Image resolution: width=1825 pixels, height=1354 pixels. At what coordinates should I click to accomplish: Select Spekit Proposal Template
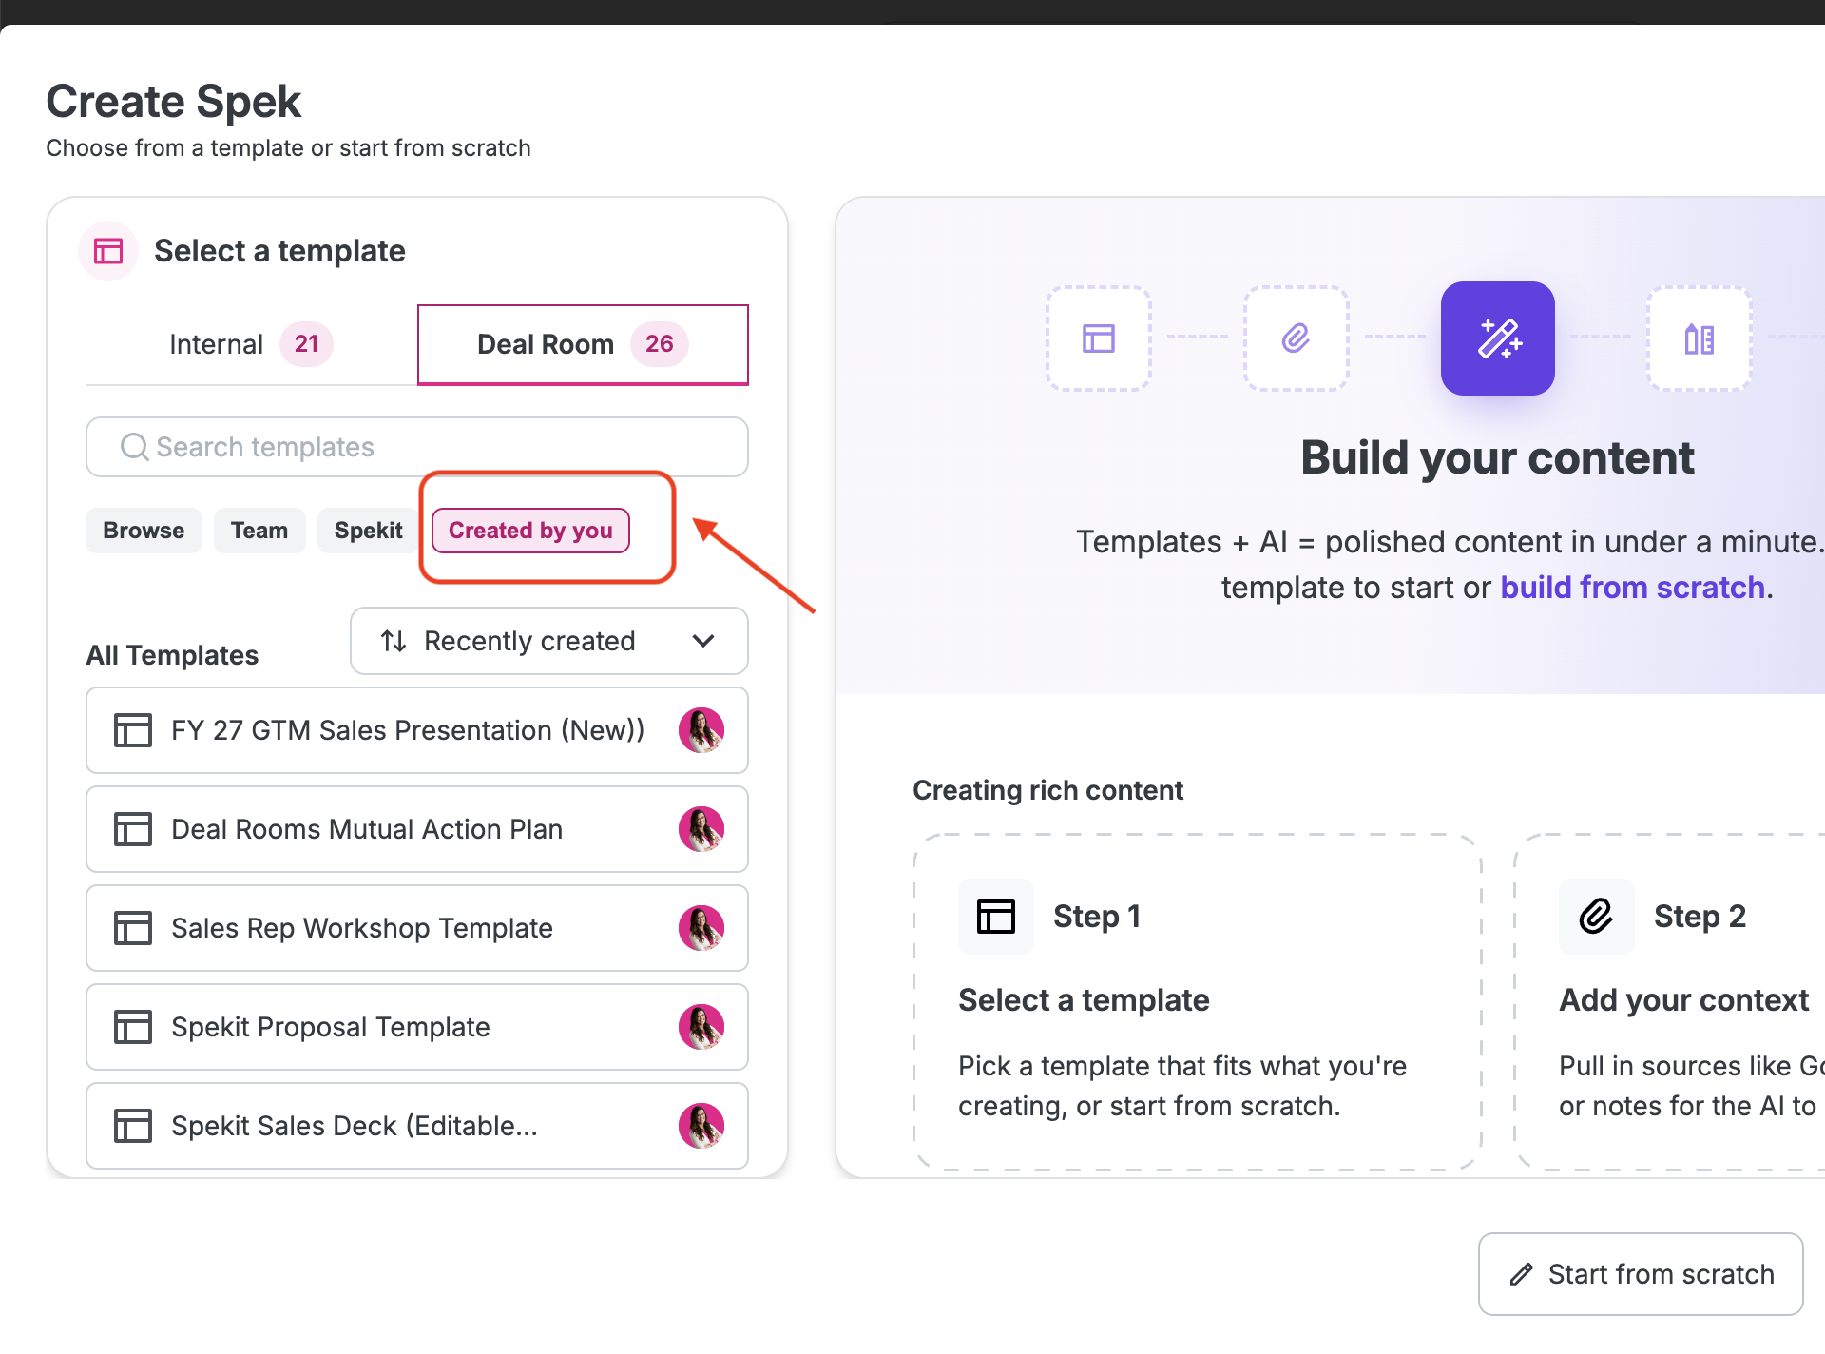[416, 1027]
